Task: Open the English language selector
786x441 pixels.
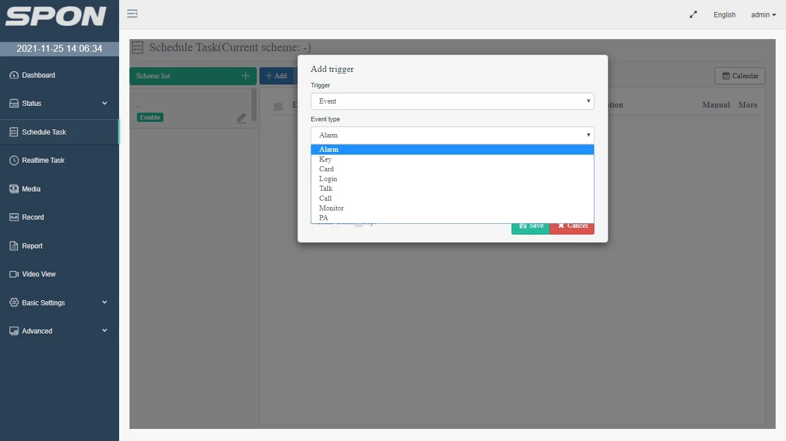Action: point(724,15)
